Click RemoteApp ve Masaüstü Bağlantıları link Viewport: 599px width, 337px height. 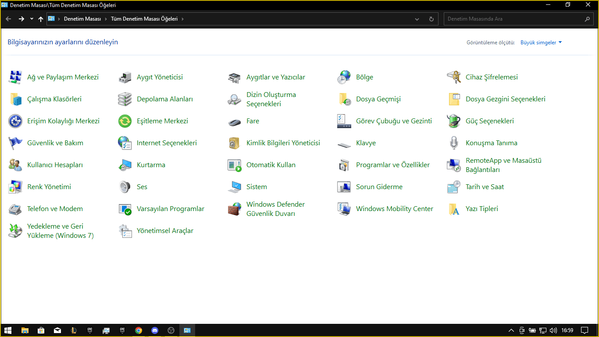tap(503, 165)
